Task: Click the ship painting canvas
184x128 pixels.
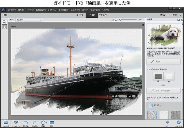Action: coord(77,72)
